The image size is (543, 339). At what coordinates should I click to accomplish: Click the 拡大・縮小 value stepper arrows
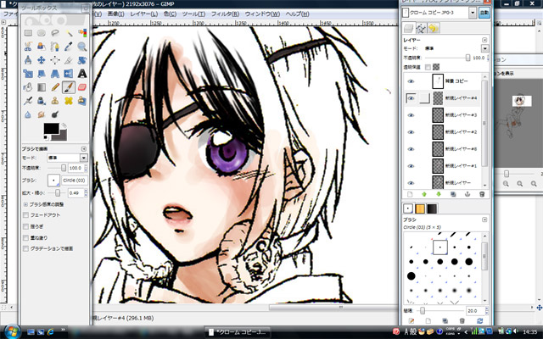tap(86, 192)
